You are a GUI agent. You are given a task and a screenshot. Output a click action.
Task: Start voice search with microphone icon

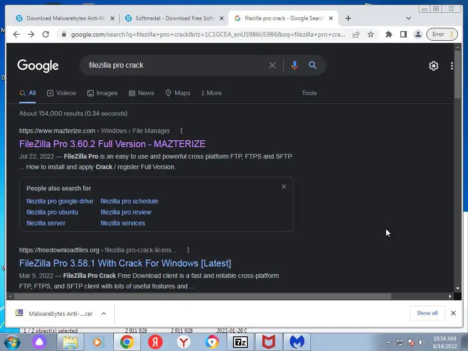(294, 65)
